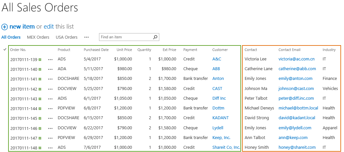Open ellipsis menu for order 20170111-144
This screenshot has width=344, height=152.
[x=50, y=109]
